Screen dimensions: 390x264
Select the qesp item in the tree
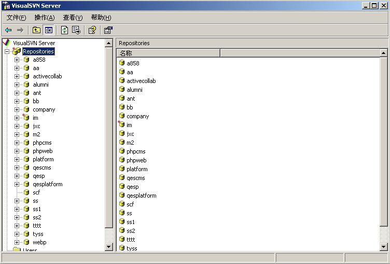[39, 176]
